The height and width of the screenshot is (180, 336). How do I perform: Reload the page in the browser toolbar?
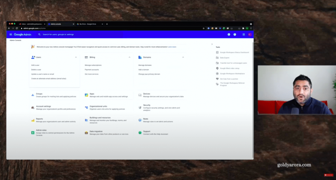(x=17, y=28)
